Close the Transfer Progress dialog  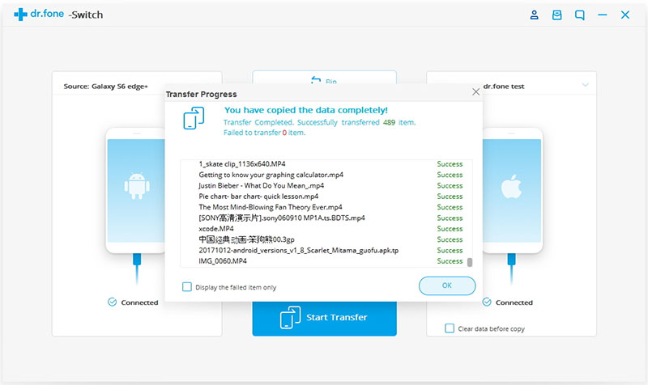coord(475,91)
